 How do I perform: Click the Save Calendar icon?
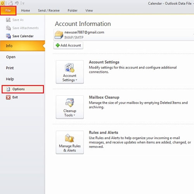pos(9,36)
